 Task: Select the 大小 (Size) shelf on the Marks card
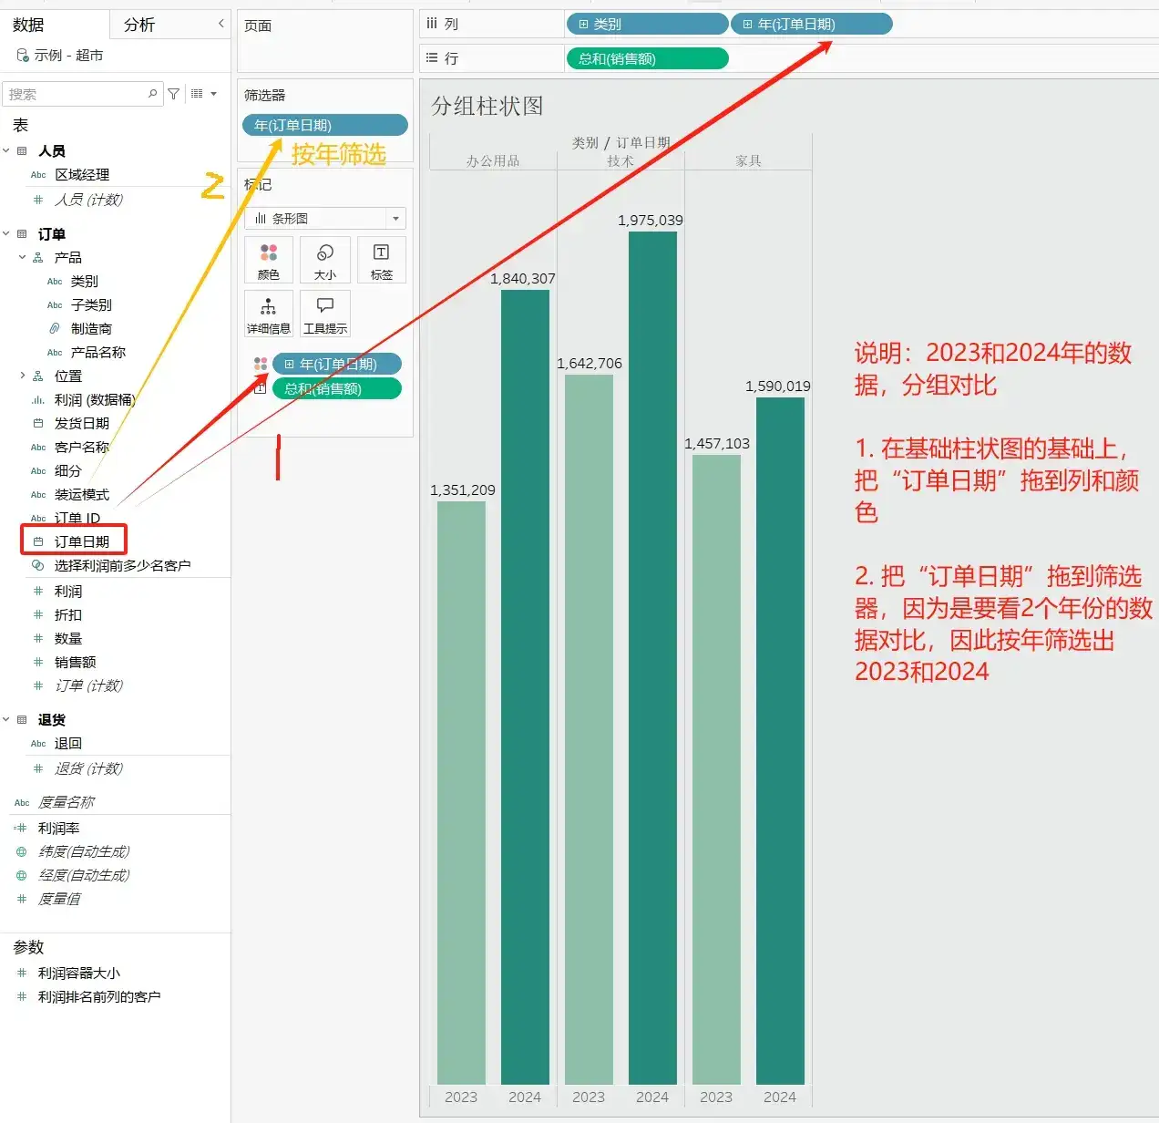coord(324,260)
